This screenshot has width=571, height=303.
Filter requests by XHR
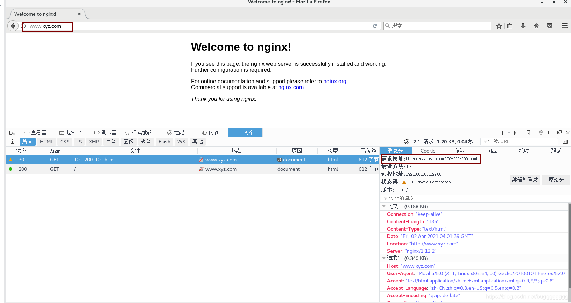click(x=94, y=142)
